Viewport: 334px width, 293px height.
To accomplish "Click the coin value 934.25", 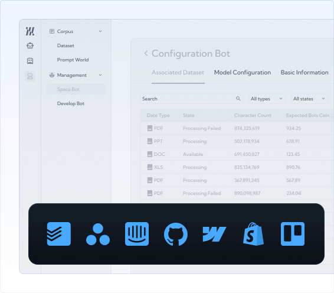I will 293,128.
